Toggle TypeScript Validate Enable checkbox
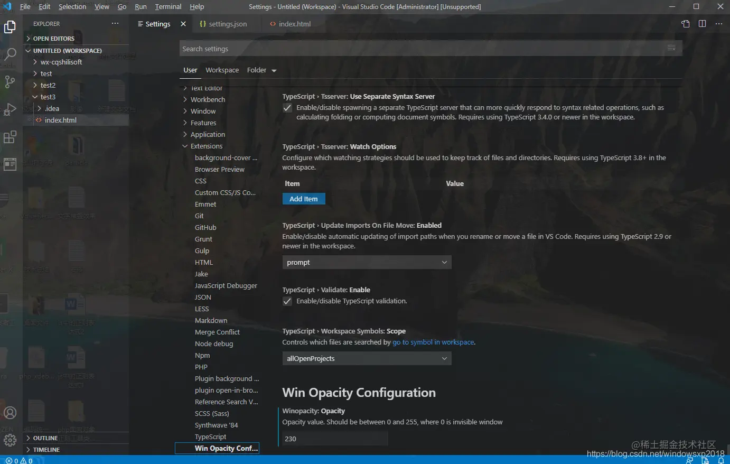This screenshot has width=730, height=464. point(287,301)
